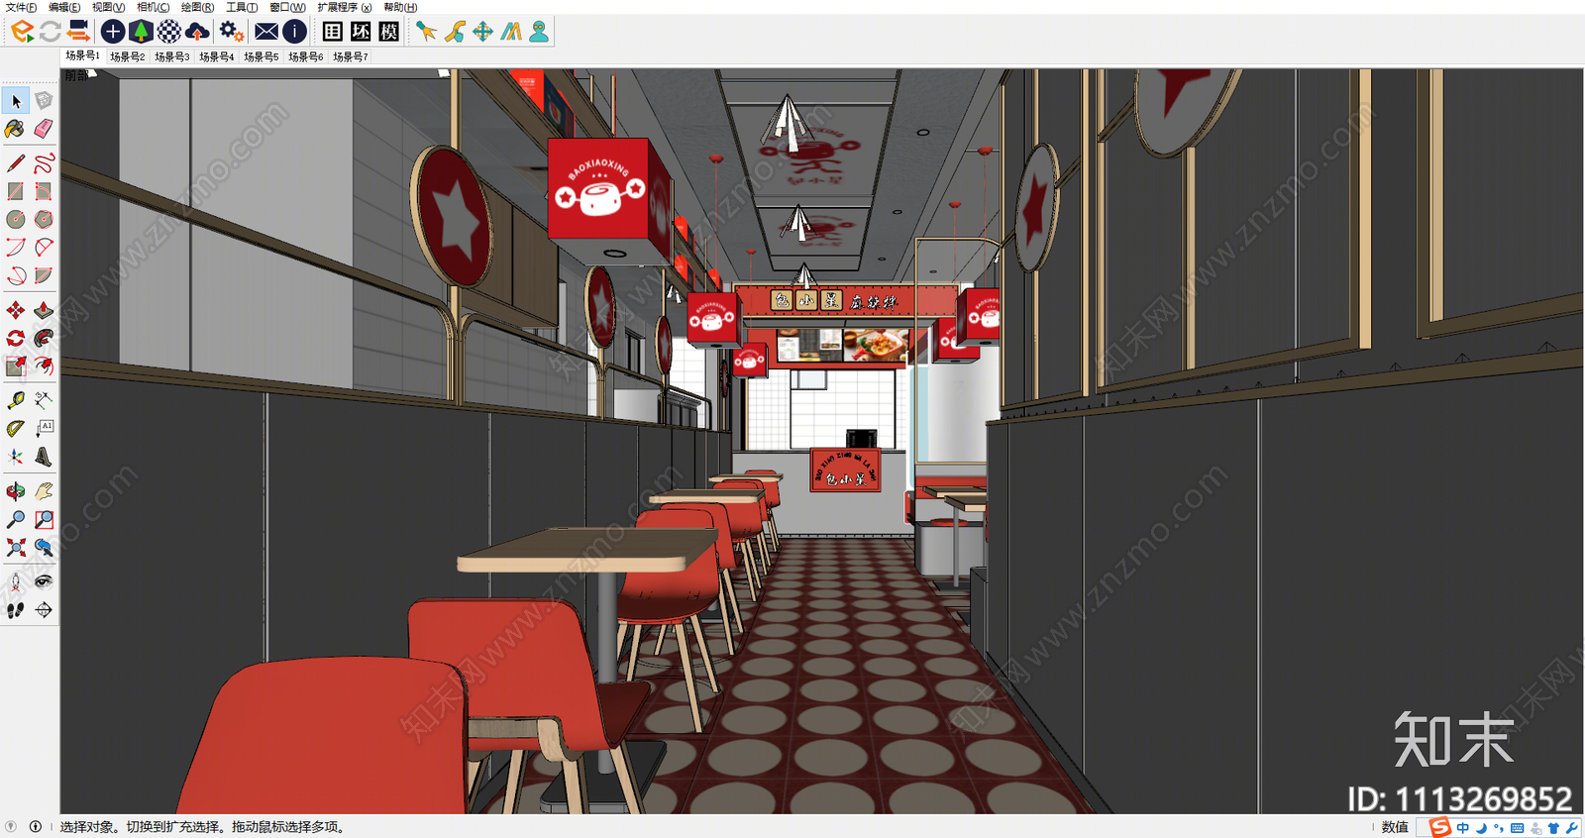Screen dimensions: 1585x838
Task: Select the Circle tool
Action: (16, 219)
